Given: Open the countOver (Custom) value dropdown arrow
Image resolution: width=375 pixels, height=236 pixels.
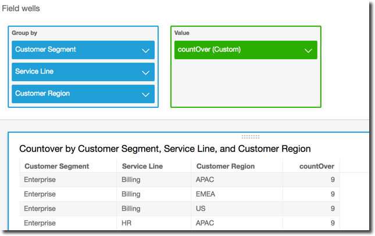Looking at the screenshot, I should pyautogui.click(x=308, y=50).
